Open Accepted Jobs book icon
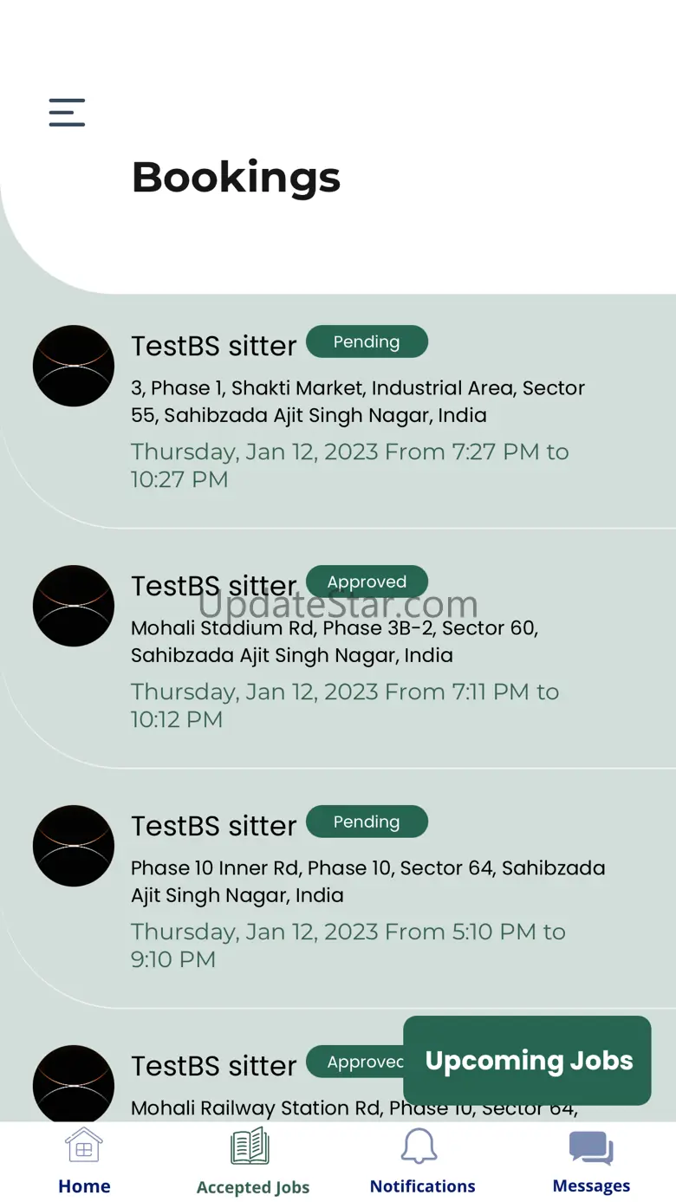This screenshot has height=1202, width=676. click(x=250, y=1147)
